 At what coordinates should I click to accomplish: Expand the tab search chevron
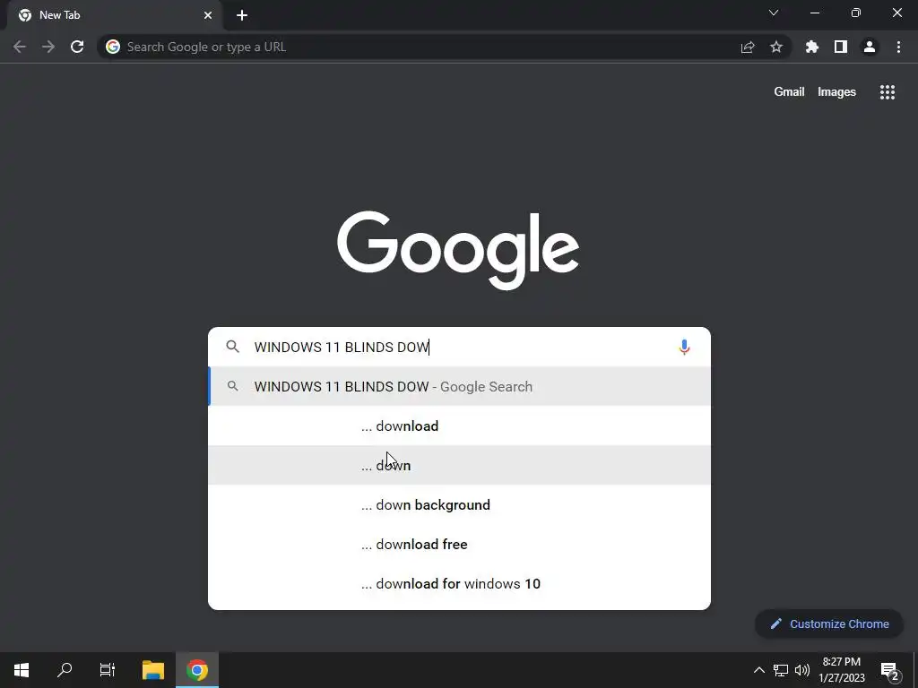[x=774, y=13]
